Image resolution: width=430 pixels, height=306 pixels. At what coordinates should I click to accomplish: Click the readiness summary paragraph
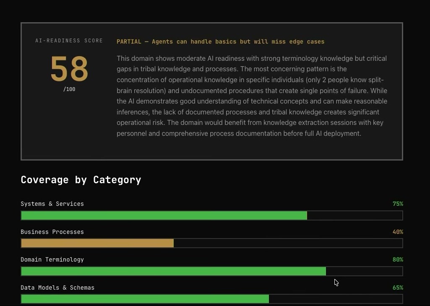tap(252, 96)
